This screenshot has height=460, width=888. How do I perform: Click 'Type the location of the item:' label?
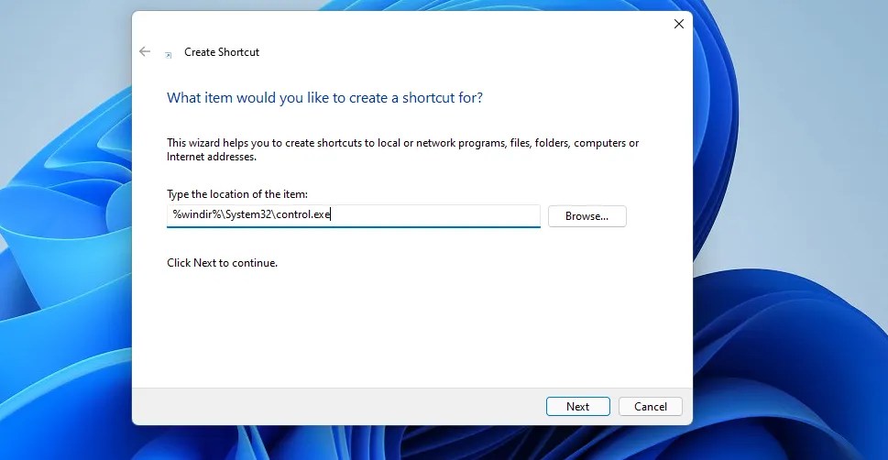pos(237,194)
